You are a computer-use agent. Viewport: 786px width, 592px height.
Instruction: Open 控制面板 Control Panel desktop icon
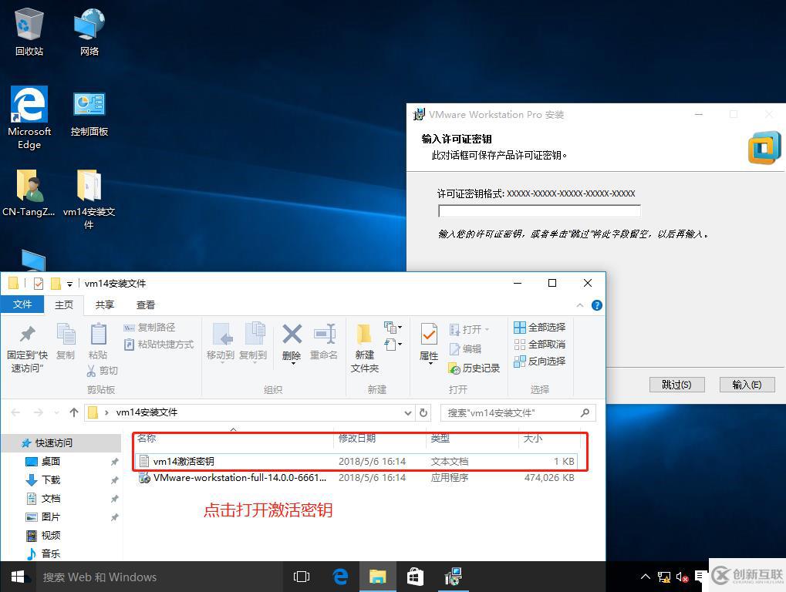[89, 112]
